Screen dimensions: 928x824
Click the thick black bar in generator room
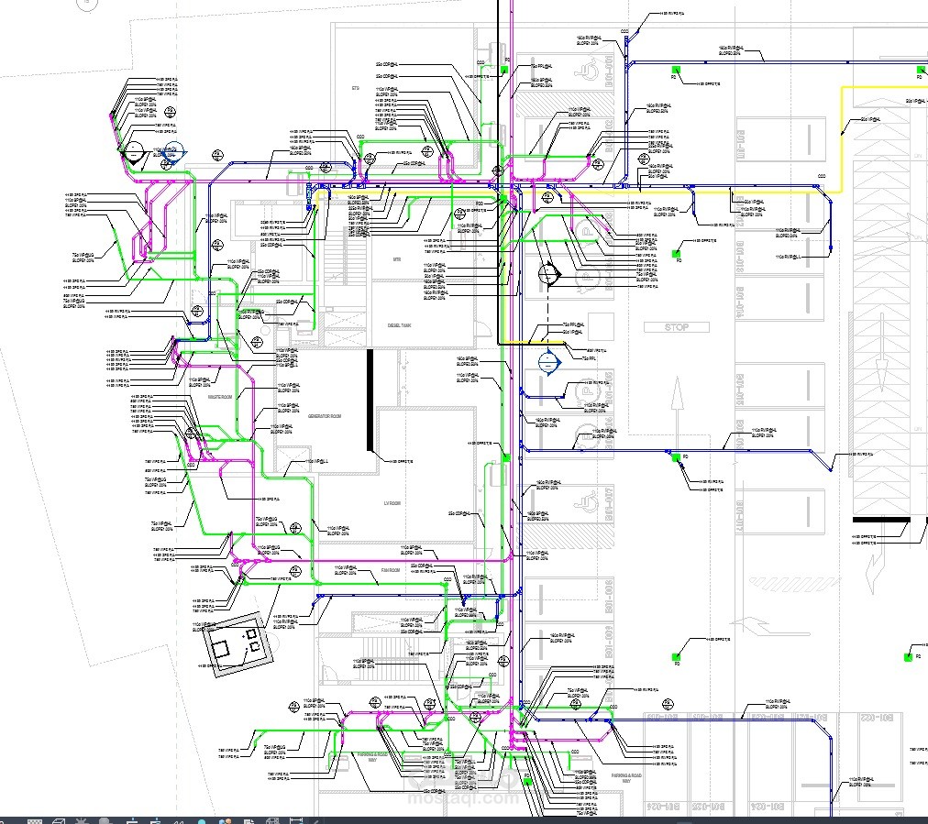(x=370, y=400)
